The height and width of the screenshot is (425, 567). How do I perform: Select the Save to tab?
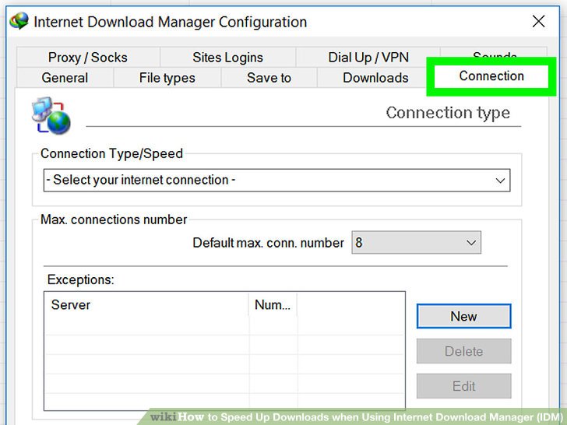[x=269, y=78]
